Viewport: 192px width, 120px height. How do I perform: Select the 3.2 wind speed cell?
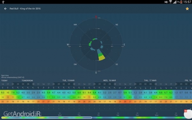coord(105,92)
